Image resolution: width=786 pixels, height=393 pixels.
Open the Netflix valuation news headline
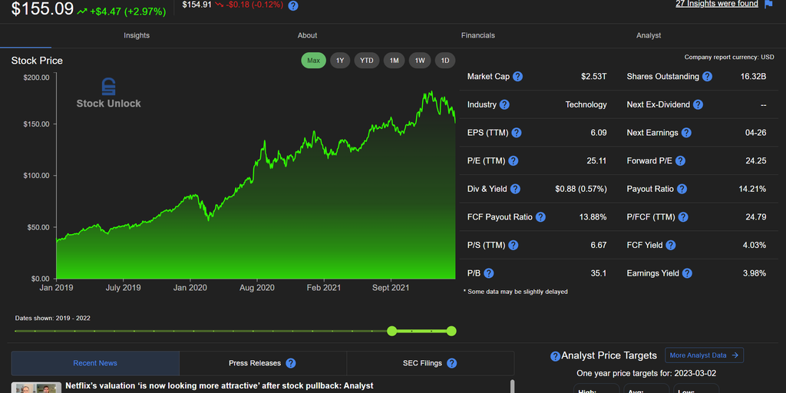pos(219,385)
